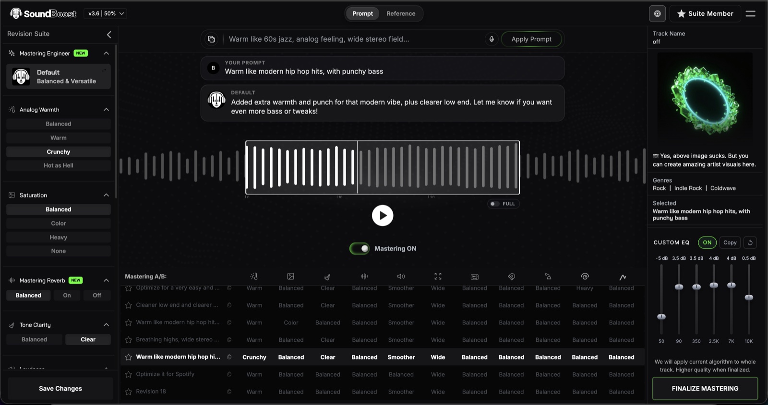The image size is (768, 405).
Task: Click the spiral target column icon under Heavy
Action: [x=585, y=277]
